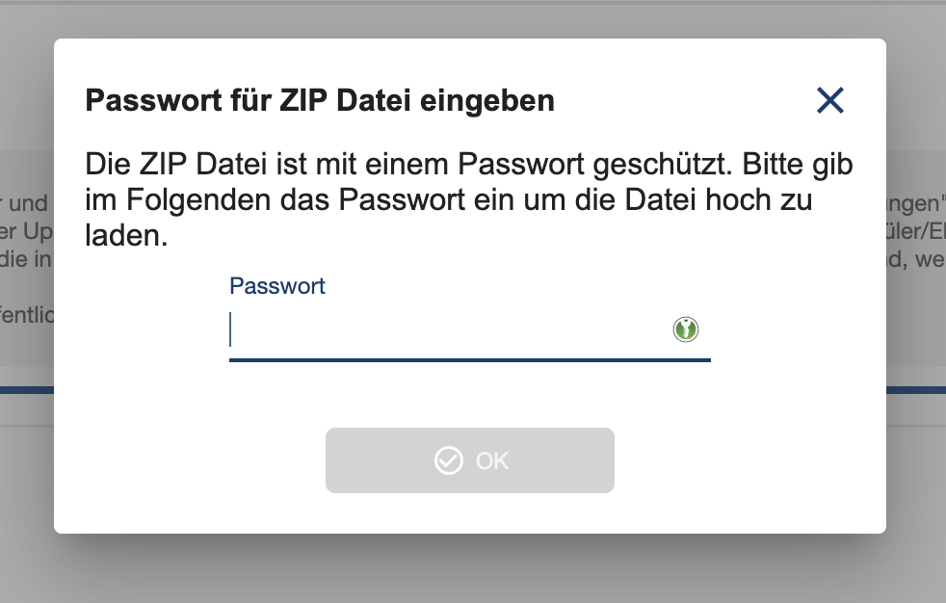Click the dialog title Passwort für ZIP Datei eingeben
This screenshot has width=946, height=603.
tap(320, 101)
